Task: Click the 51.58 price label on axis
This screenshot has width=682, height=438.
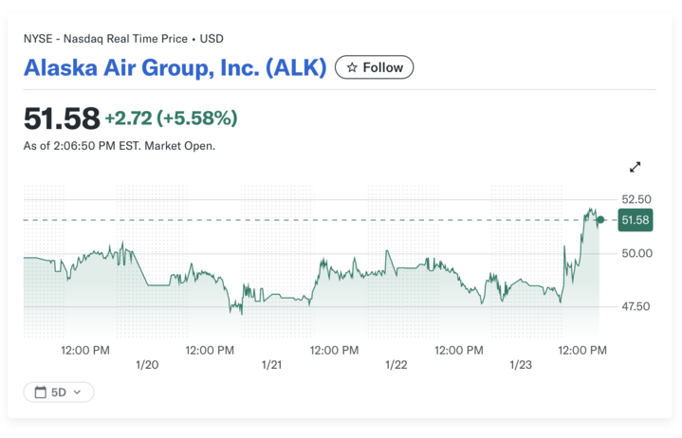Action: pyautogui.click(x=635, y=220)
